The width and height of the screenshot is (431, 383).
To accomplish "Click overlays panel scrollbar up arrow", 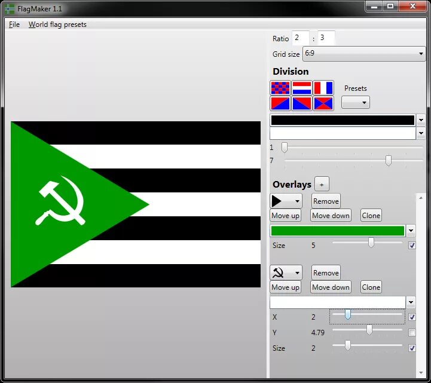I will click(421, 198).
